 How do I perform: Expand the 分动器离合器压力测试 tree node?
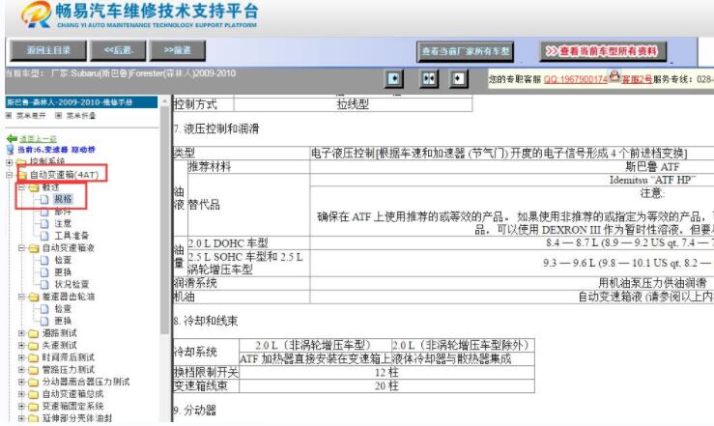tap(21, 382)
